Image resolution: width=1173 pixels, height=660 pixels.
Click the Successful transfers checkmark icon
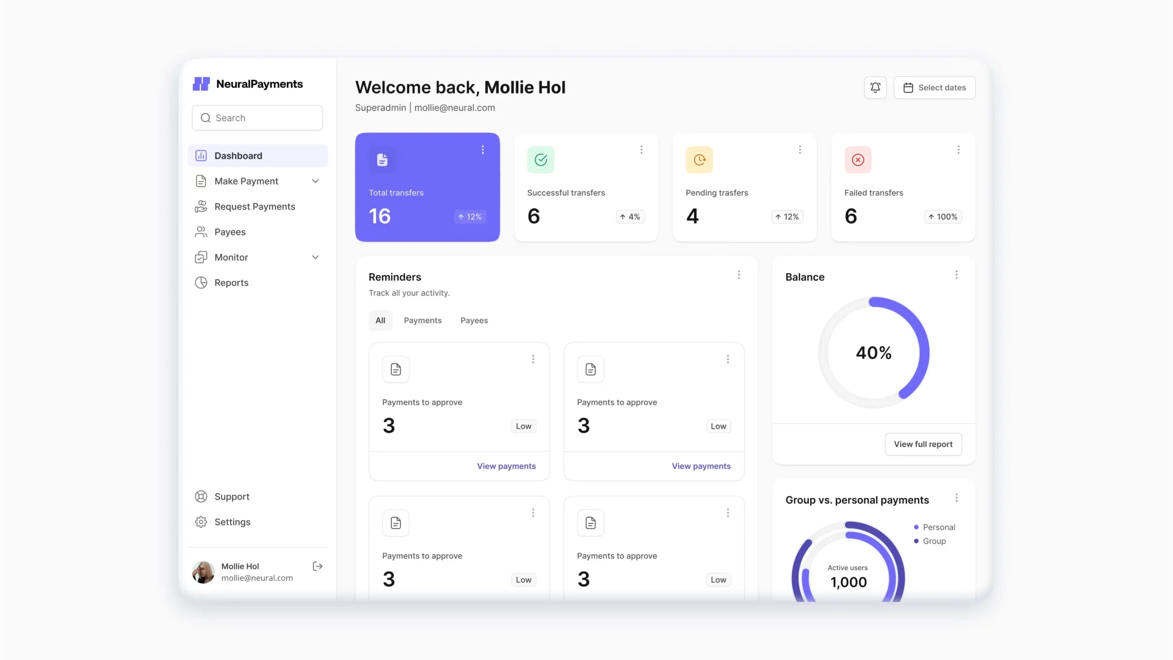tap(541, 159)
